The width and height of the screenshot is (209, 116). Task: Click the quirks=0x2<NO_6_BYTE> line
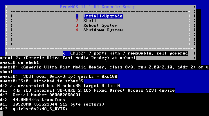point(34,109)
